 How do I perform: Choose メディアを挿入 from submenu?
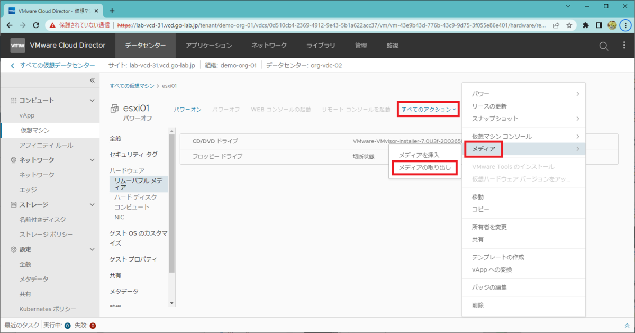(x=419, y=155)
